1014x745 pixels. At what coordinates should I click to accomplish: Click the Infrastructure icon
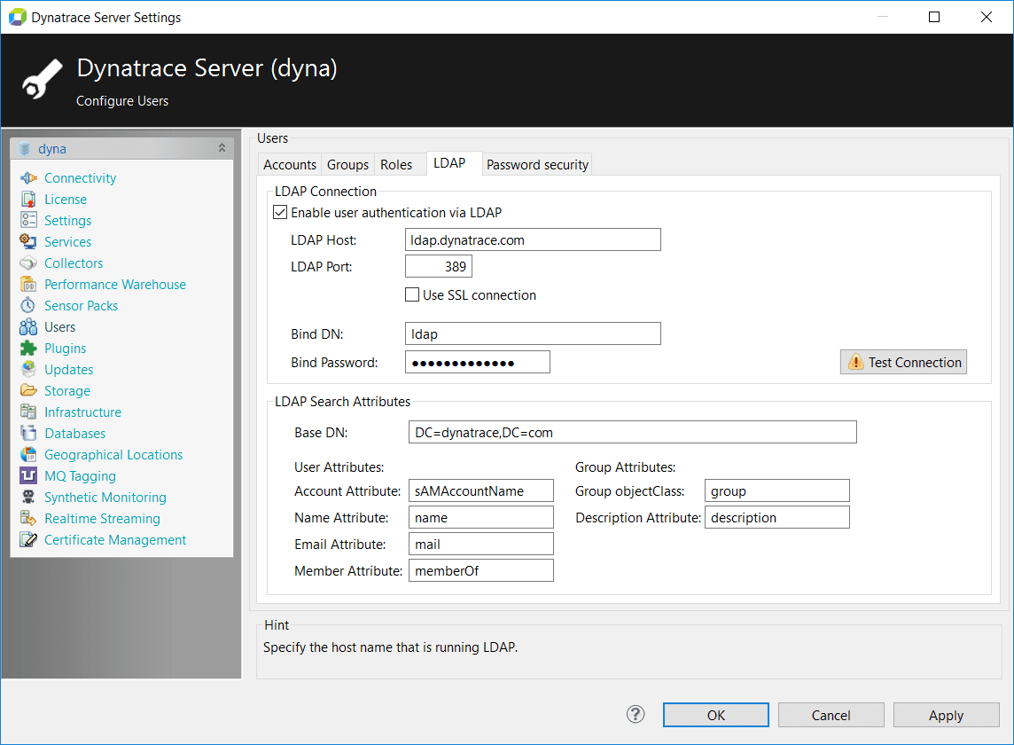point(28,412)
